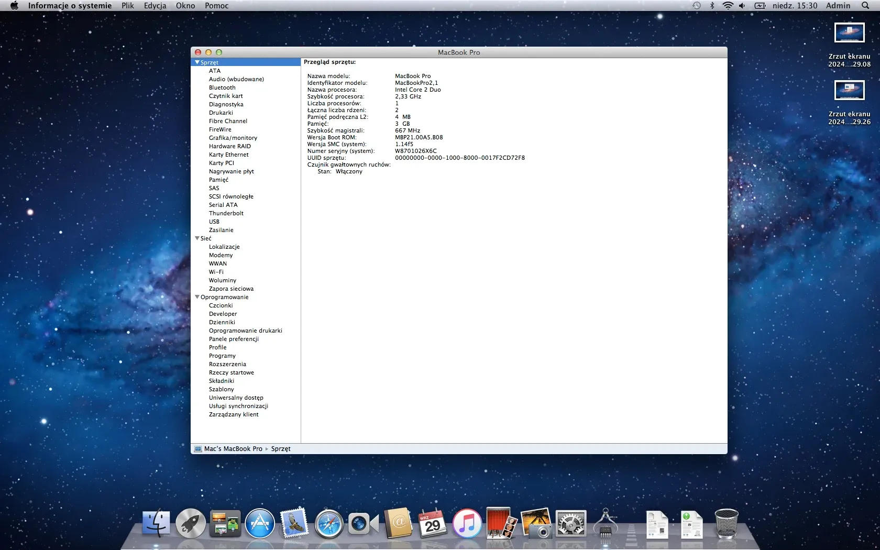Open the Wi-Fi status menu
880x550 pixels.
(x=728, y=6)
